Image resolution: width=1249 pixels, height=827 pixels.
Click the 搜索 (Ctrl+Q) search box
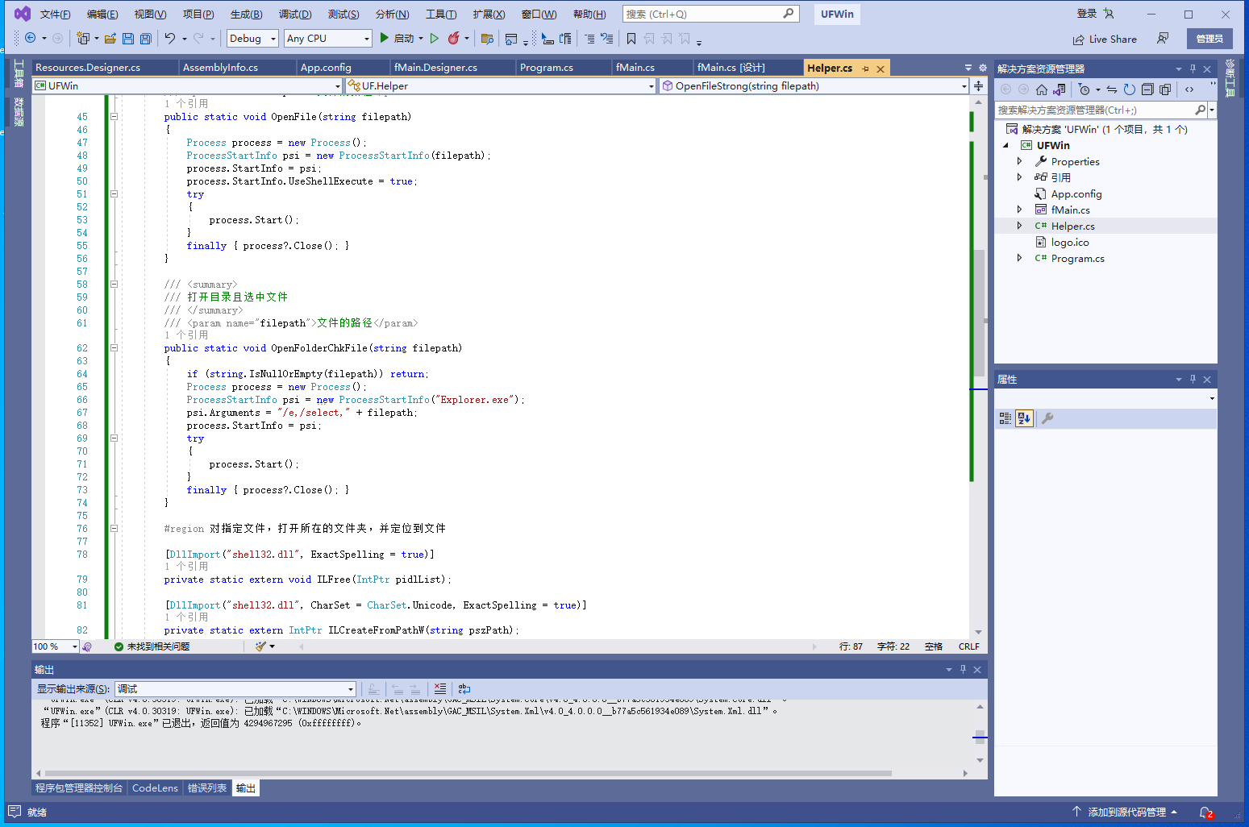[x=710, y=14]
